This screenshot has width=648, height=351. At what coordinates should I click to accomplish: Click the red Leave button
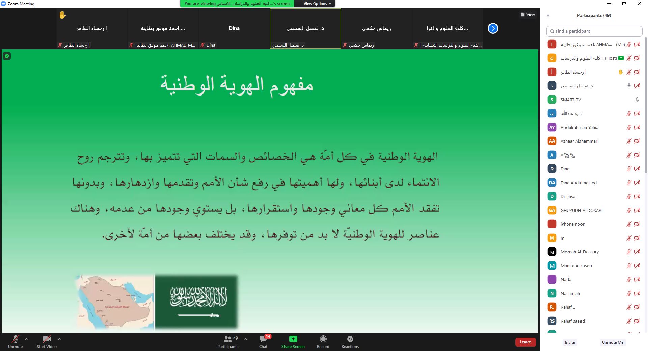click(x=525, y=342)
